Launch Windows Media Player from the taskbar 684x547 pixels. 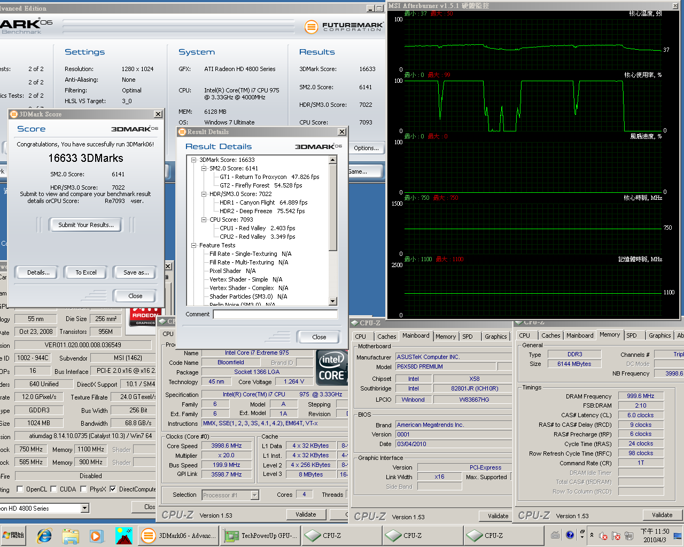pyautogui.click(x=96, y=535)
